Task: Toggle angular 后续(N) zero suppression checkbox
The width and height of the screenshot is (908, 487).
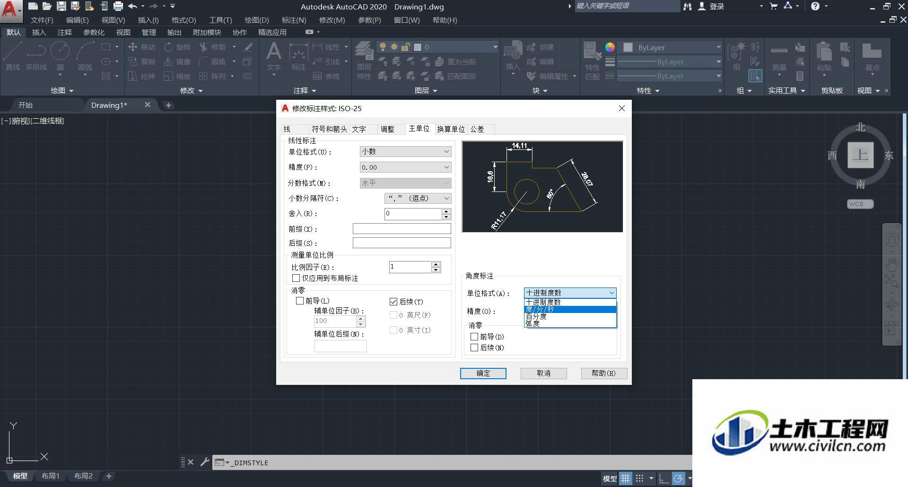Action: pos(474,348)
